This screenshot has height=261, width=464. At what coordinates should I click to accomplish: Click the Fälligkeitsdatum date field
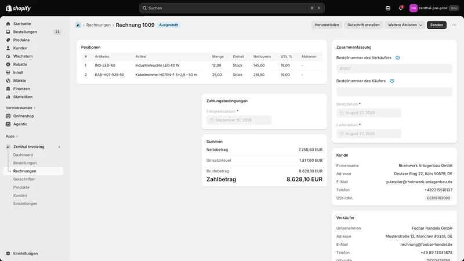pyautogui.click(x=239, y=120)
